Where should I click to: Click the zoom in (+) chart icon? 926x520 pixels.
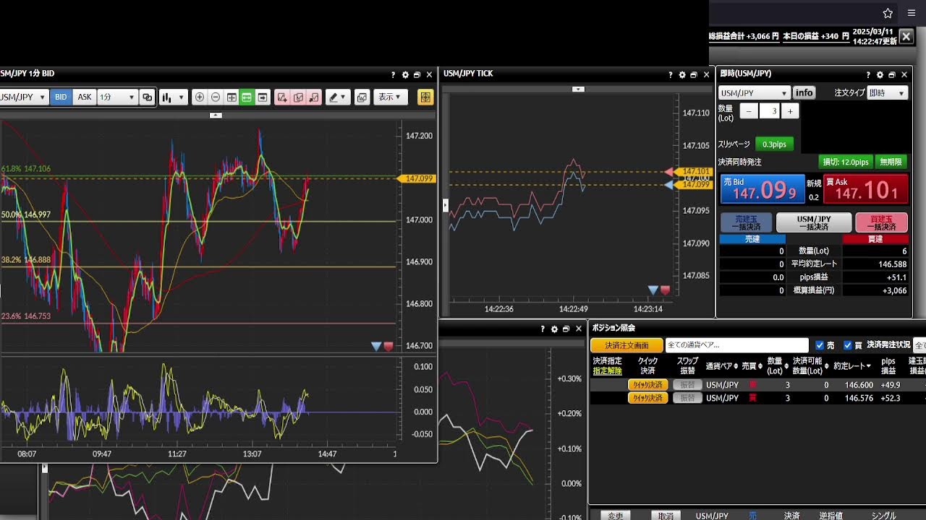point(200,97)
